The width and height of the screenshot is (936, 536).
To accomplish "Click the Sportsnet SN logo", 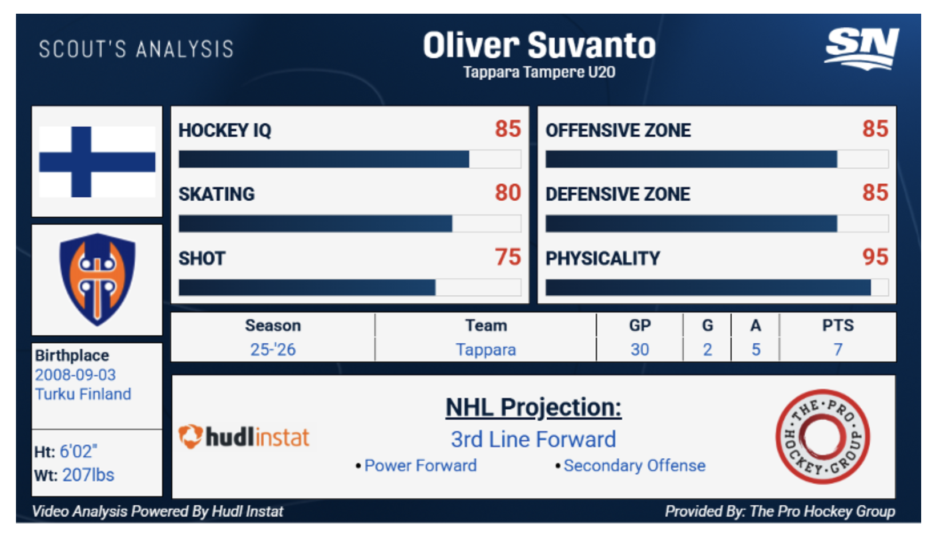I will tap(861, 48).
